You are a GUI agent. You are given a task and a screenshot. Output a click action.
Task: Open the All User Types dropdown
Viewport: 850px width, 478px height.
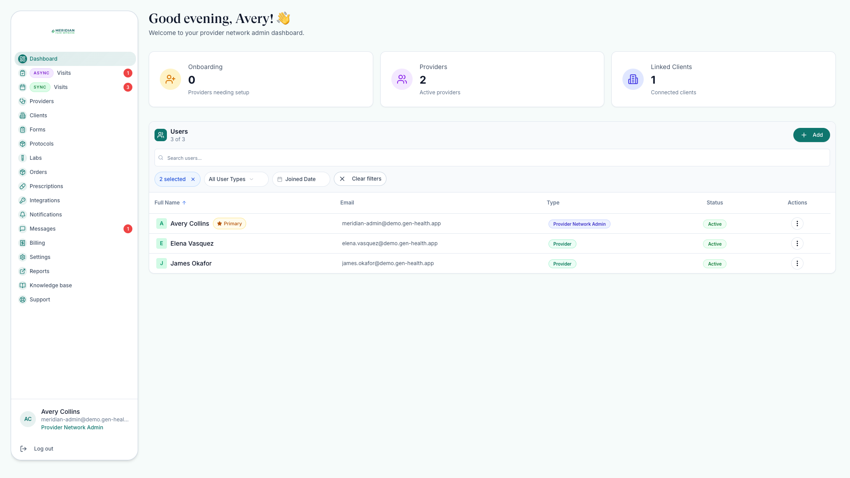coord(236,179)
